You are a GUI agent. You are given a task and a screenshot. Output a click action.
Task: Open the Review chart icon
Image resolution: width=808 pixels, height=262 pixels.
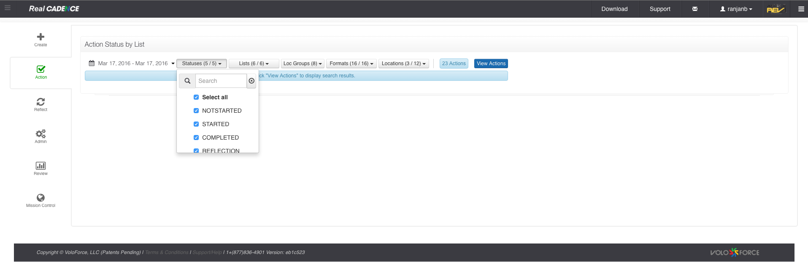(41, 166)
